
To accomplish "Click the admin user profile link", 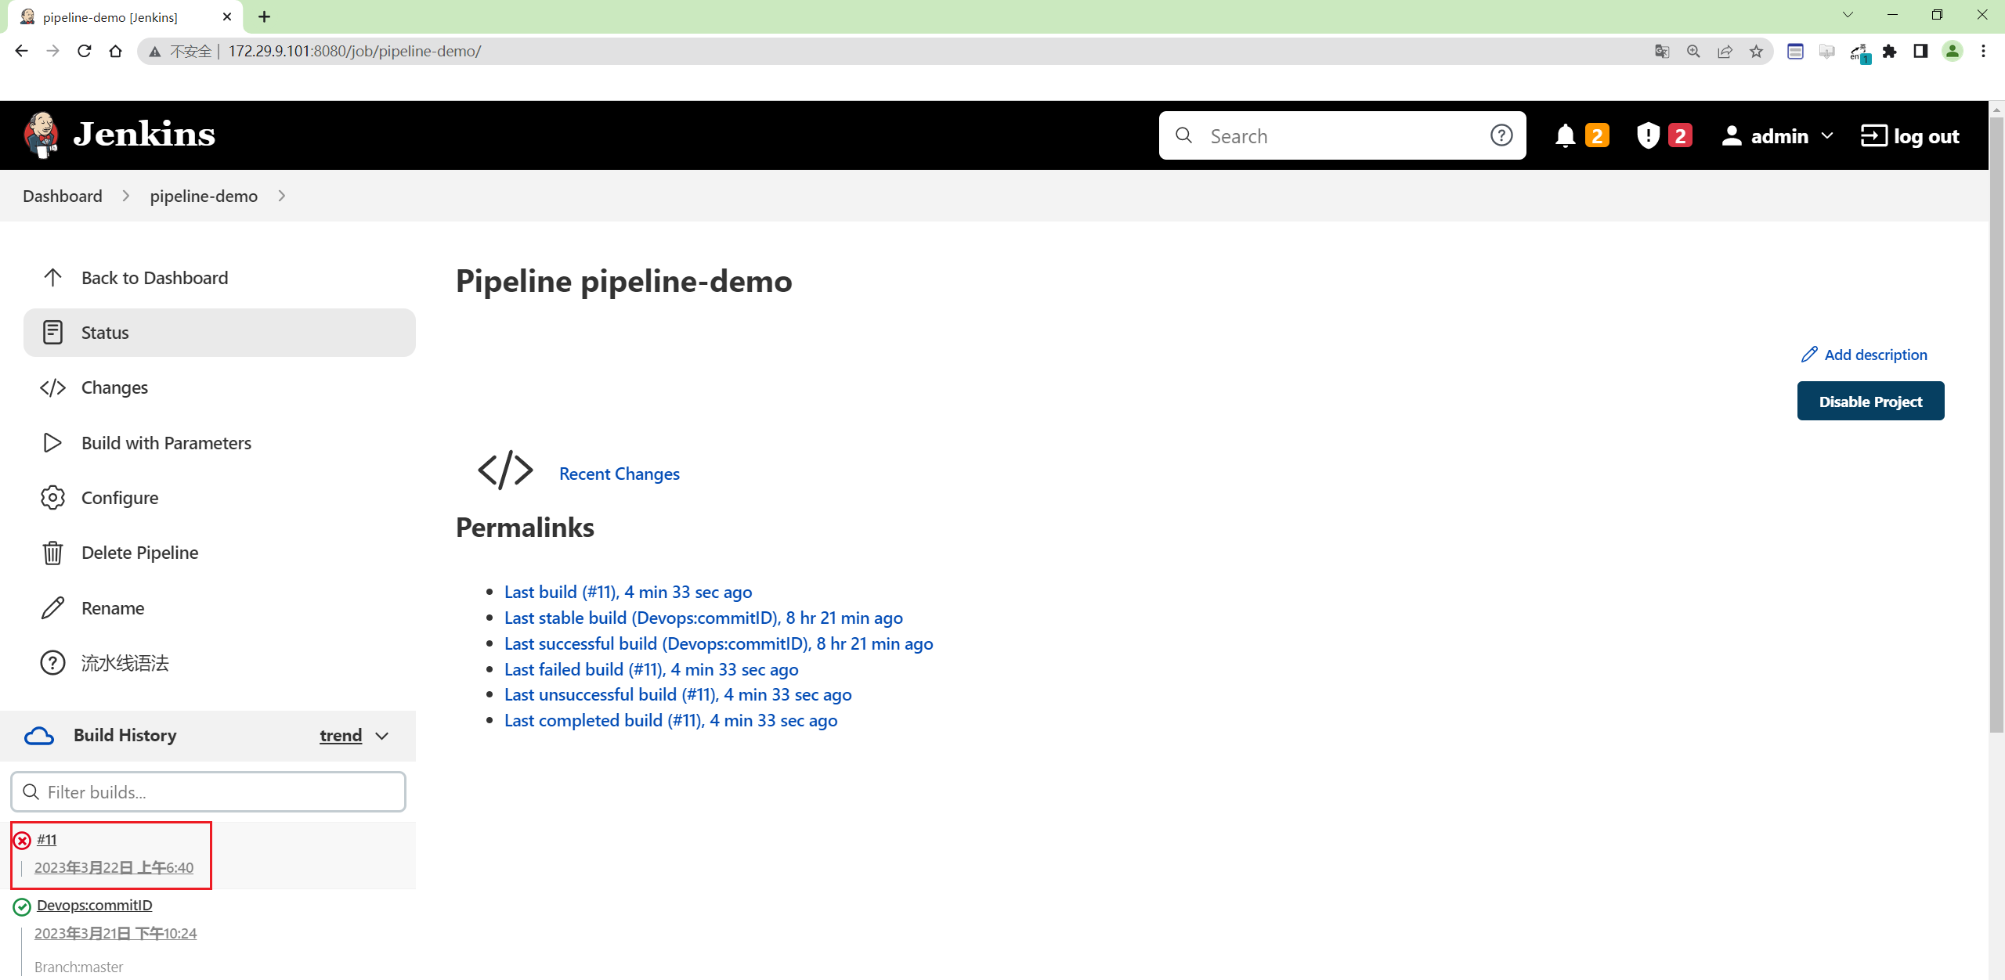I will 1765,135.
